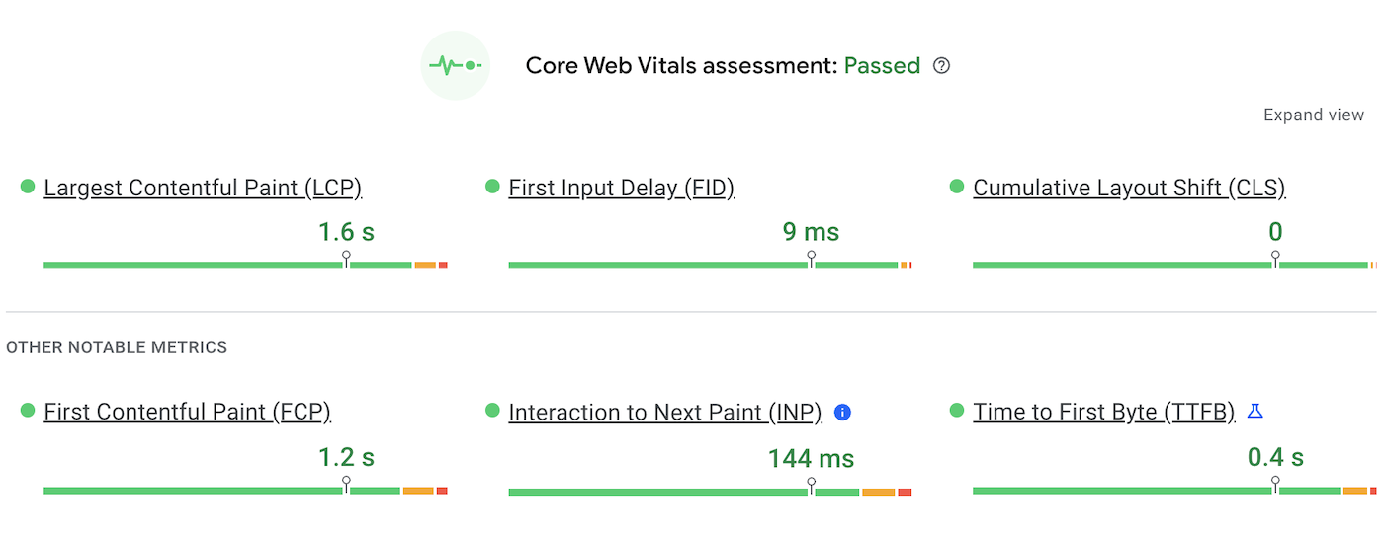Click the blue info icon beside INP
The width and height of the screenshot is (1384, 535).
pos(842,412)
